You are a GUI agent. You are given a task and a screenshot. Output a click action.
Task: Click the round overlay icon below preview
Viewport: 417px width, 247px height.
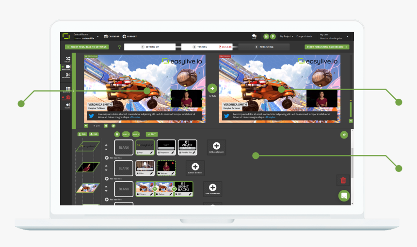pos(113,125)
